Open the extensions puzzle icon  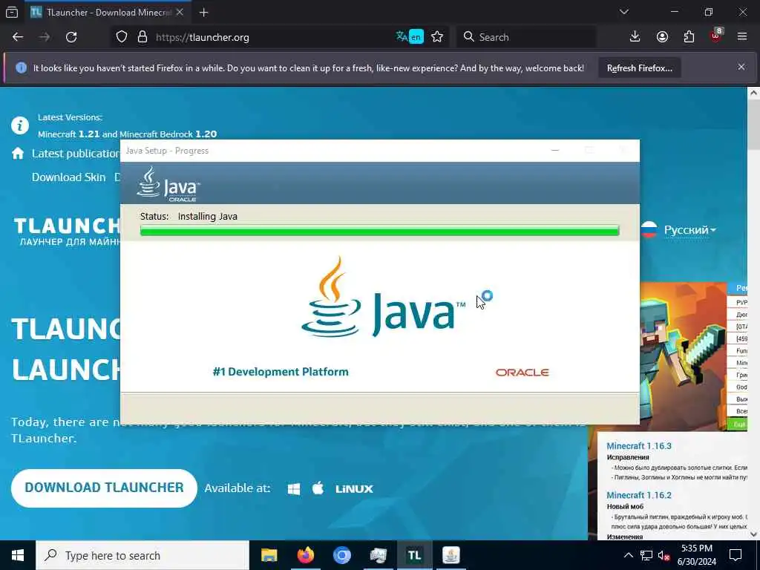click(689, 37)
